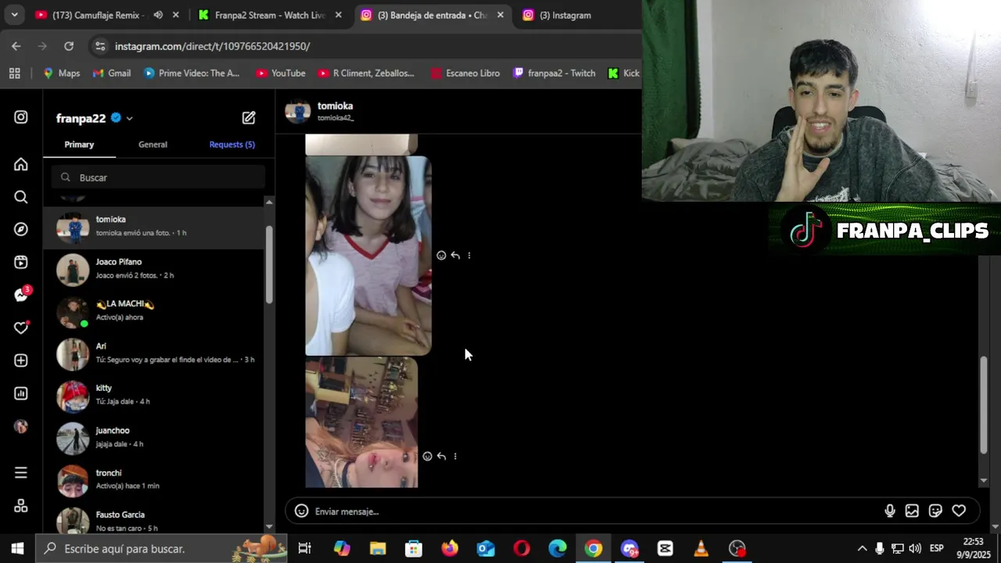Click the Buscar search field
Screen dimensions: 1001x563
coord(159,178)
